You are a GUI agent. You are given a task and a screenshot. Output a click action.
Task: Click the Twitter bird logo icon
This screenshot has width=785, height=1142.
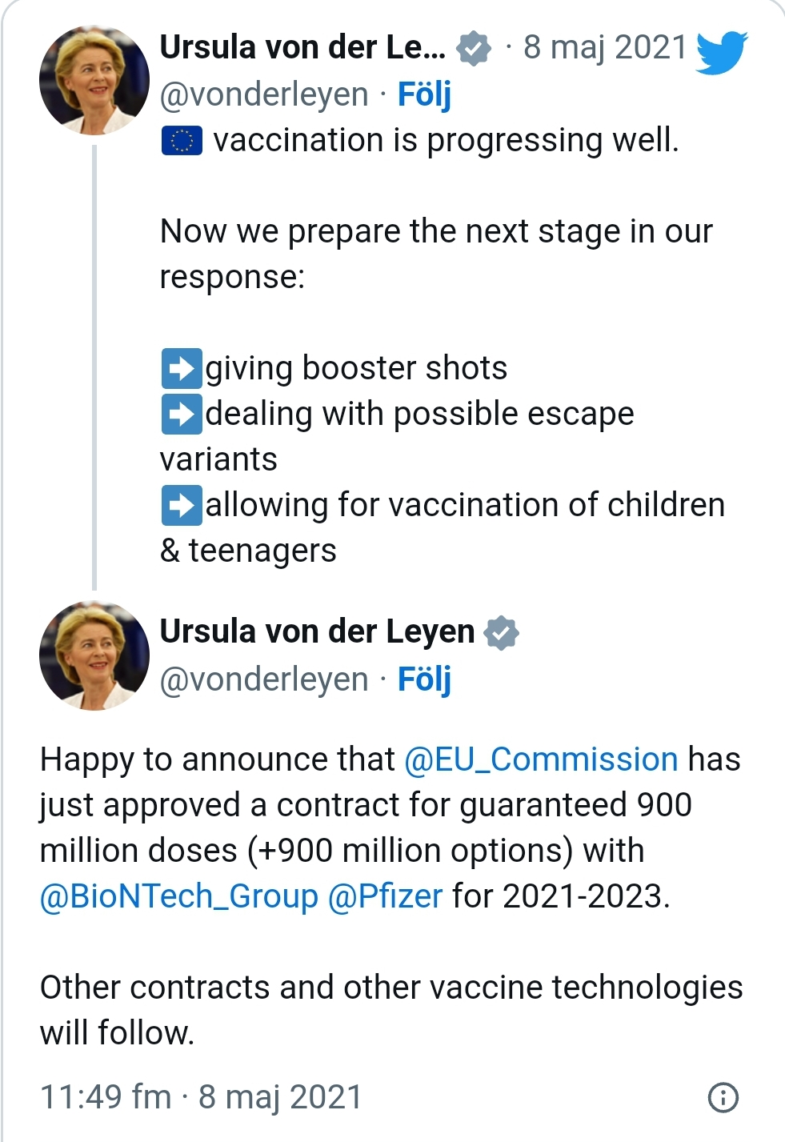(x=721, y=52)
